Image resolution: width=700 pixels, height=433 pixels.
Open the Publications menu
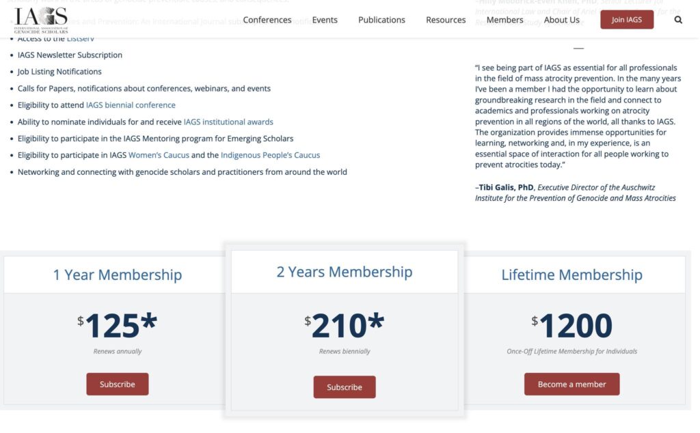coord(381,20)
